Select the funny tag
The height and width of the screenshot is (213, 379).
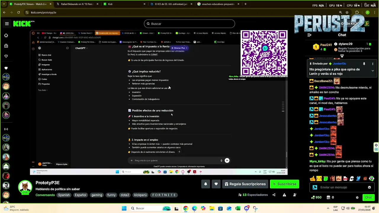tap(111, 195)
